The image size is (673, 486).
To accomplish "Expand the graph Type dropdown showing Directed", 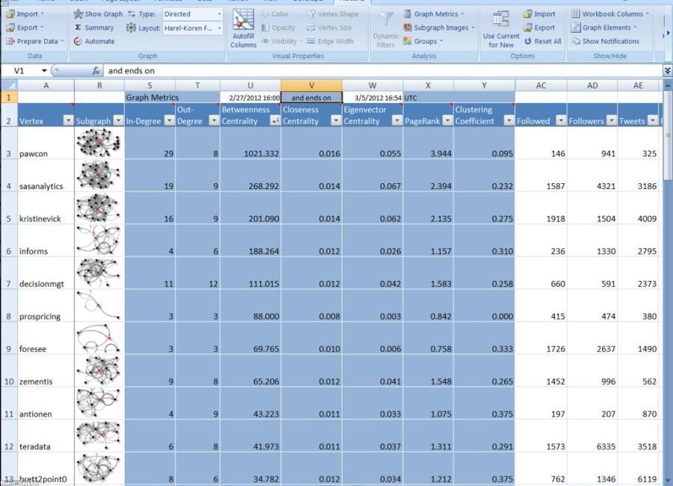I will 219,14.
